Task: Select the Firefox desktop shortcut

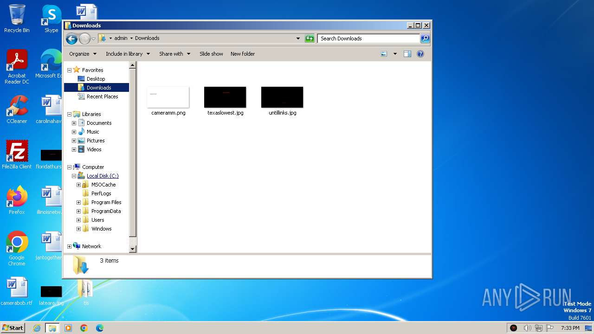Action: point(17,200)
